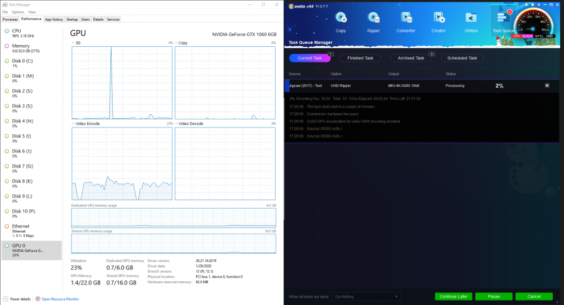This screenshot has width=564, height=305.
Task: Switch to Finished Task tab
Action: click(360, 57)
